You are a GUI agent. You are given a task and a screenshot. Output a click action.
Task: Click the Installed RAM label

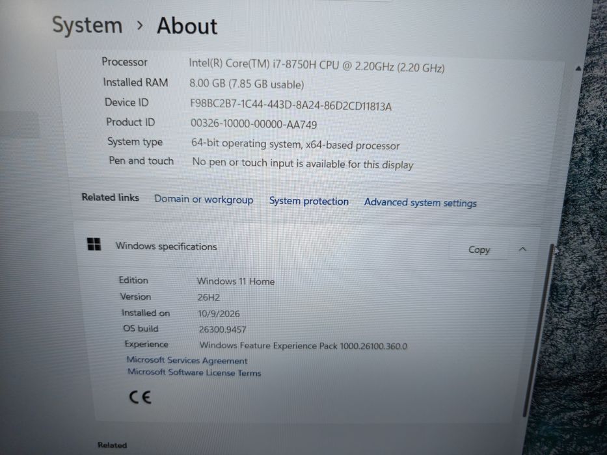click(135, 83)
